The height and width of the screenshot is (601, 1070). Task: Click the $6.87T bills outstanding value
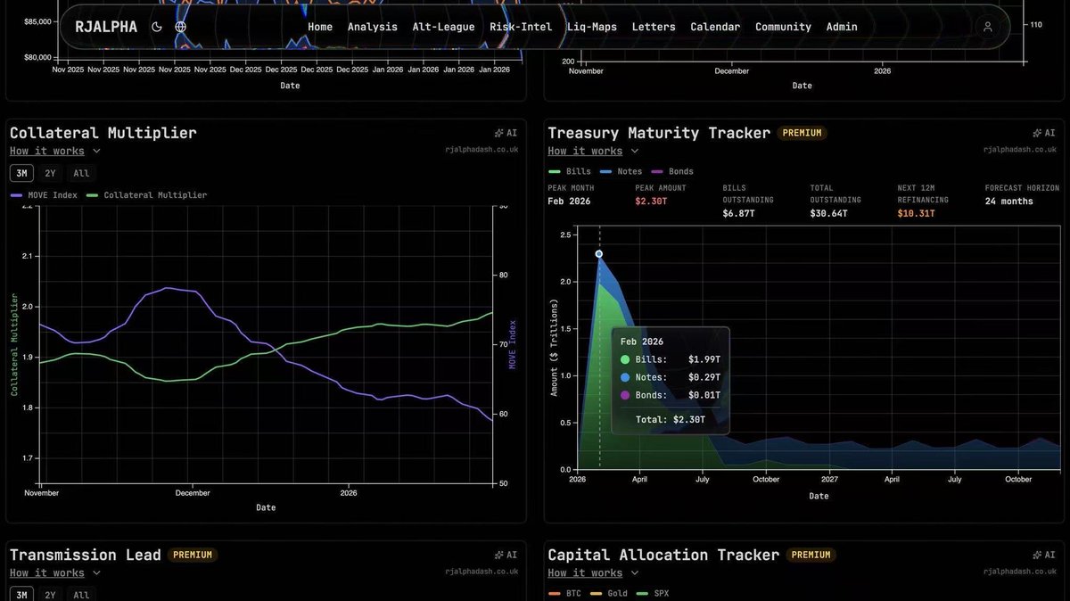737,214
